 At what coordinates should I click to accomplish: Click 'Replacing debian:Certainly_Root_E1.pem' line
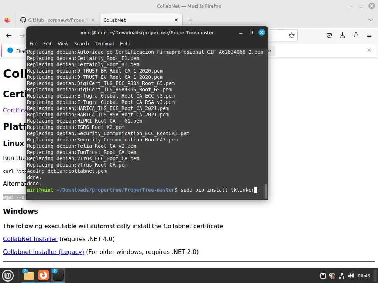83,59
